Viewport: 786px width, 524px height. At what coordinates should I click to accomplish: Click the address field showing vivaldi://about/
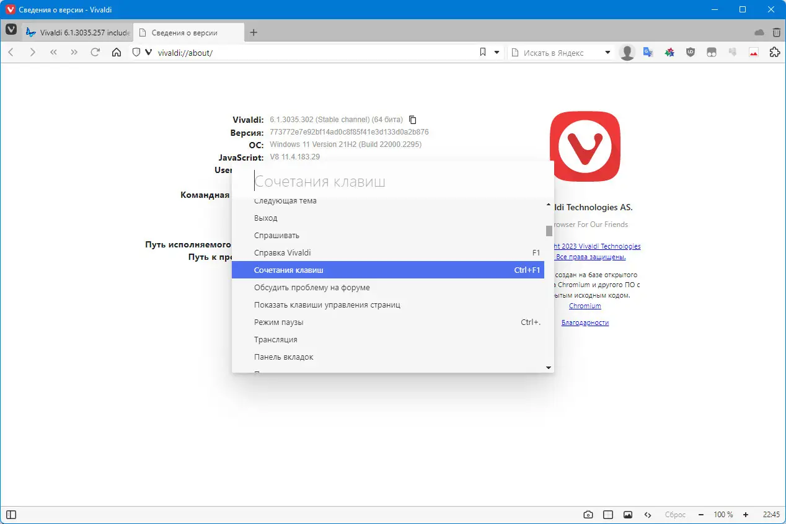click(315, 53)
